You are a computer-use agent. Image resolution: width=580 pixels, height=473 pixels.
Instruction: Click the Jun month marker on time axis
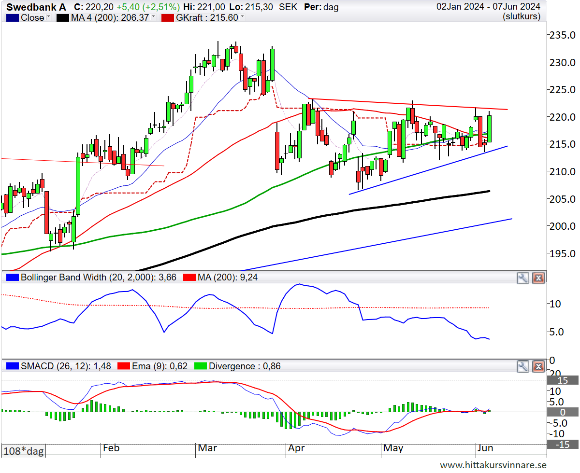485,448
